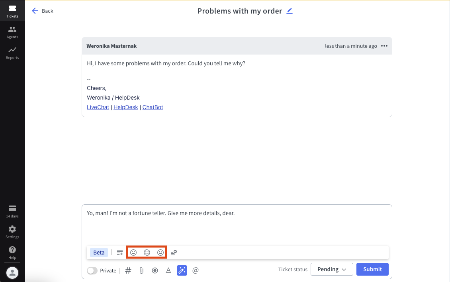Apply the friendly grinning tone
This screenshot has height=282, width=450.
tap(133, 253)
